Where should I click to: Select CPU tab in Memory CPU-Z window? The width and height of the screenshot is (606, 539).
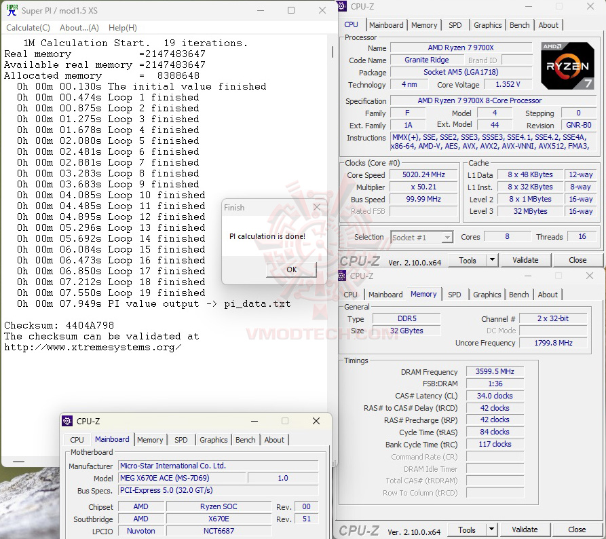coord(351,295)
